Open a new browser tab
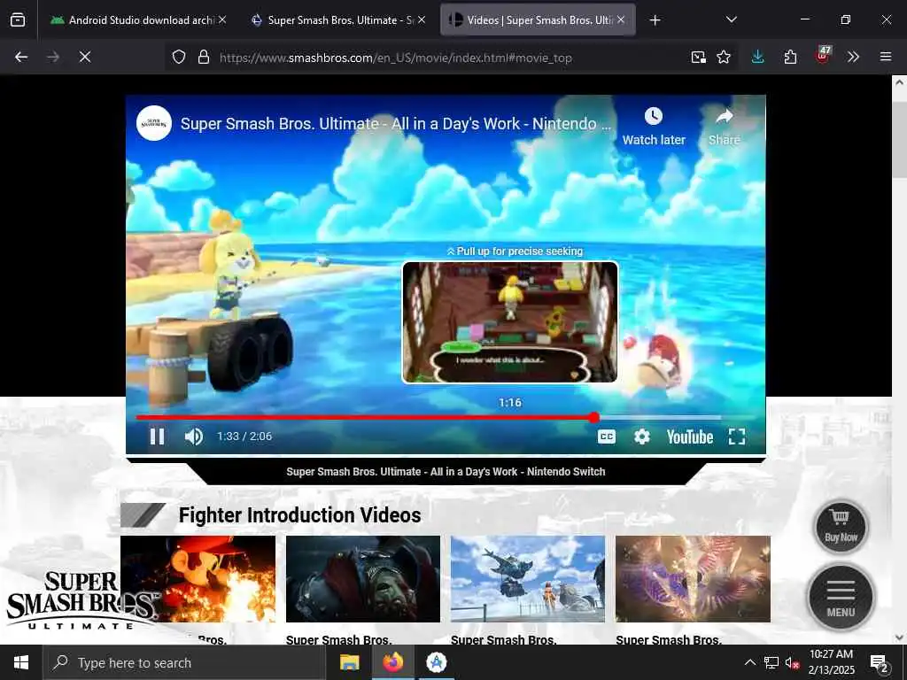 (655, 20)
